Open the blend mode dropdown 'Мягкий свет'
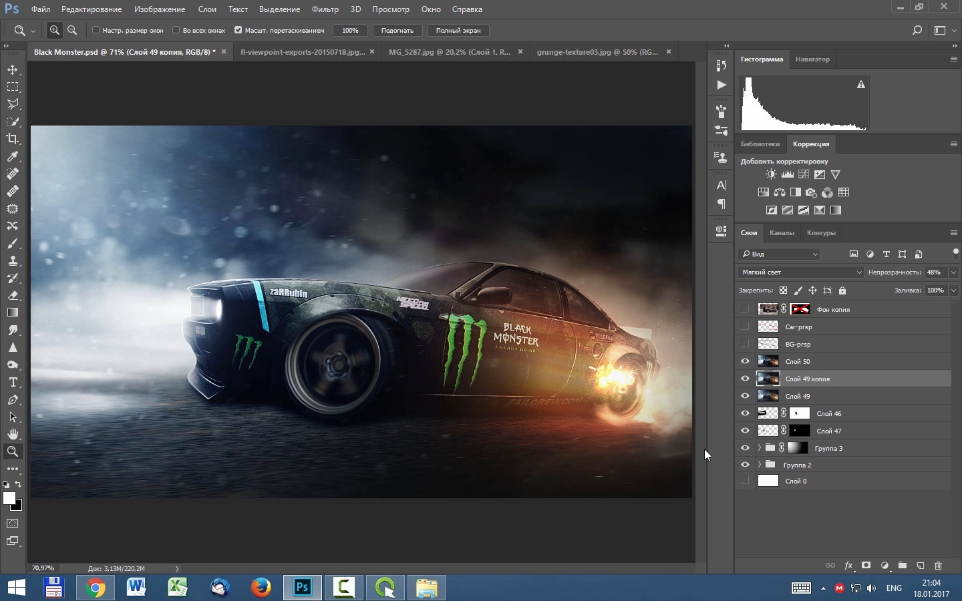 800,272
